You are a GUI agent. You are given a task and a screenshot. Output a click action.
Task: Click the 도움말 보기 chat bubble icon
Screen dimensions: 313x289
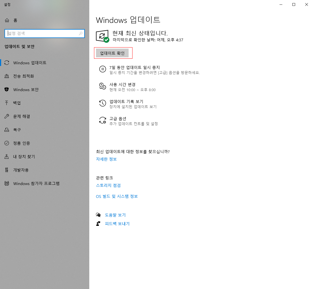(x=98, y=215)
